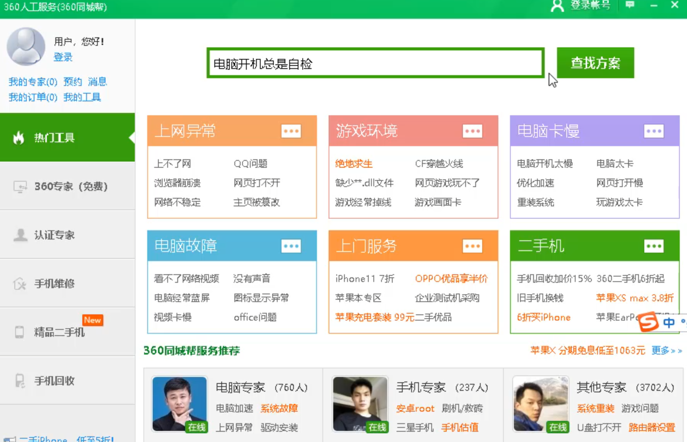Select the 热门工具 sidebar tab
The width and height of the screenshot is (687, 442).
pos(67,138)
